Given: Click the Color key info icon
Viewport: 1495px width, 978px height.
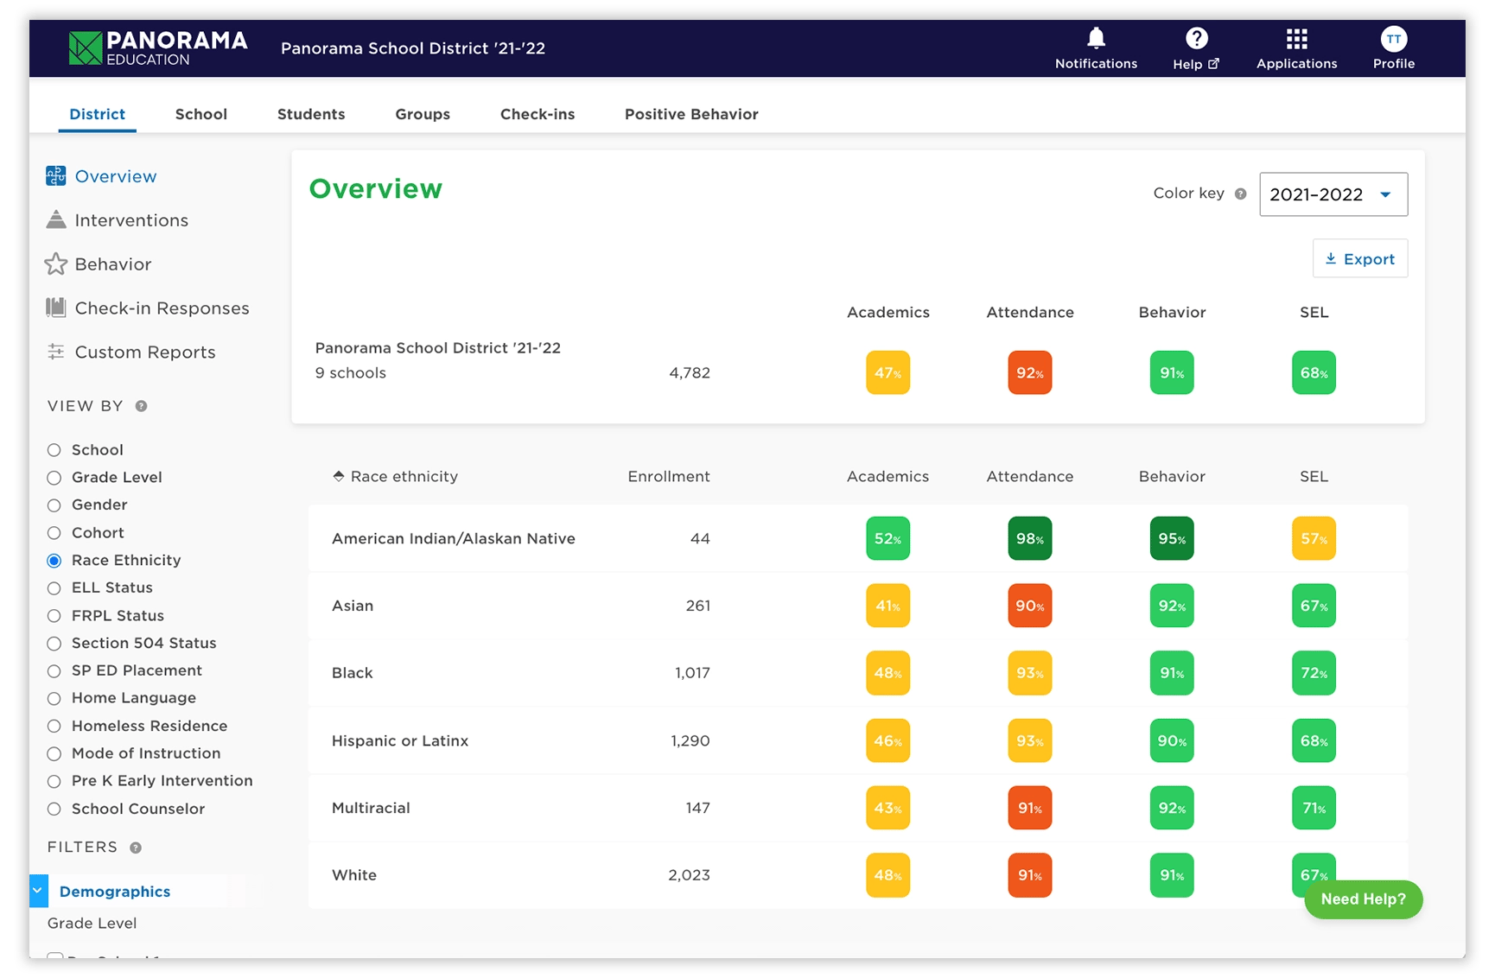Looking at the screenshot, I should (x=1240, y=194).
